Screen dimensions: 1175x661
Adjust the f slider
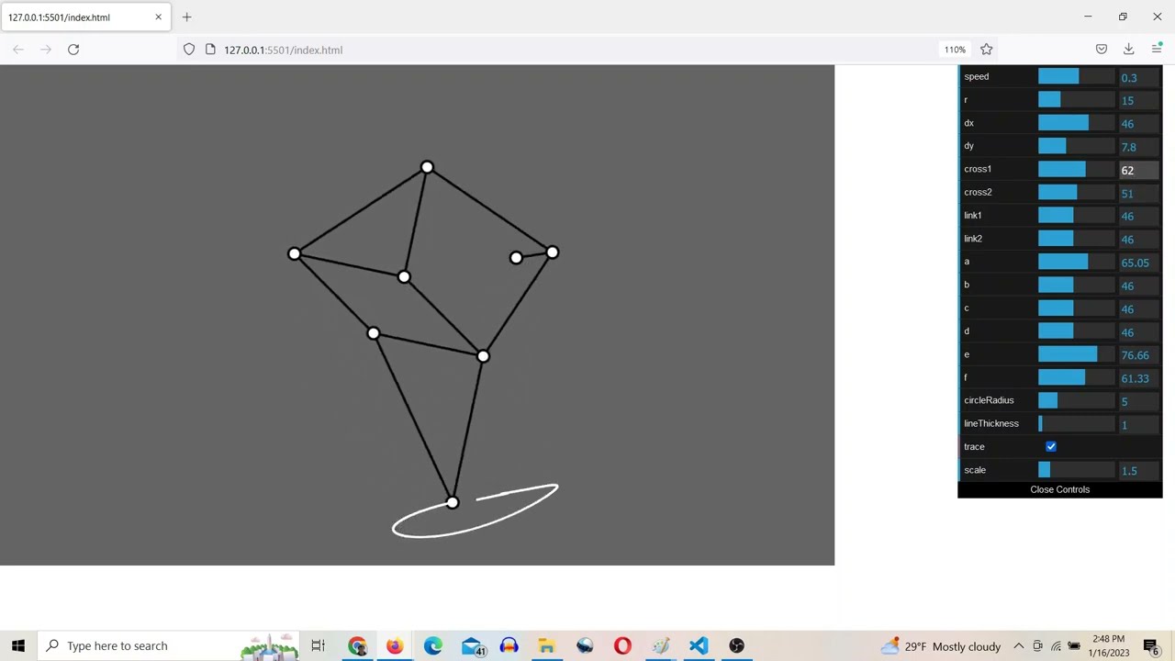(1077, 377)
